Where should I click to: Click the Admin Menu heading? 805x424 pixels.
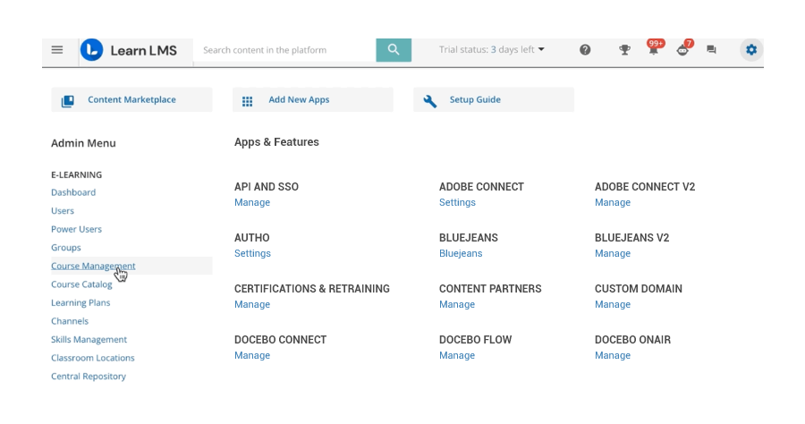pos(83,143)
